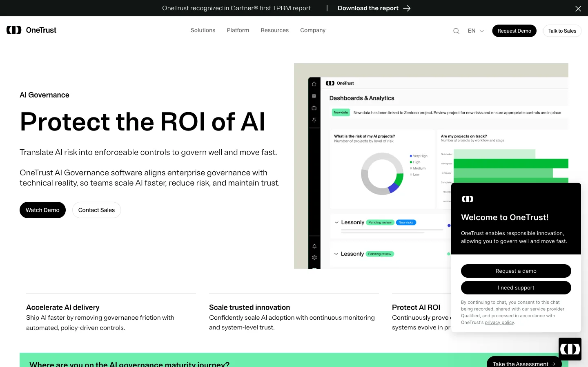588x367 pixels.
Task: Click the OneTrust logo in the header
Action: coord(31,30)
